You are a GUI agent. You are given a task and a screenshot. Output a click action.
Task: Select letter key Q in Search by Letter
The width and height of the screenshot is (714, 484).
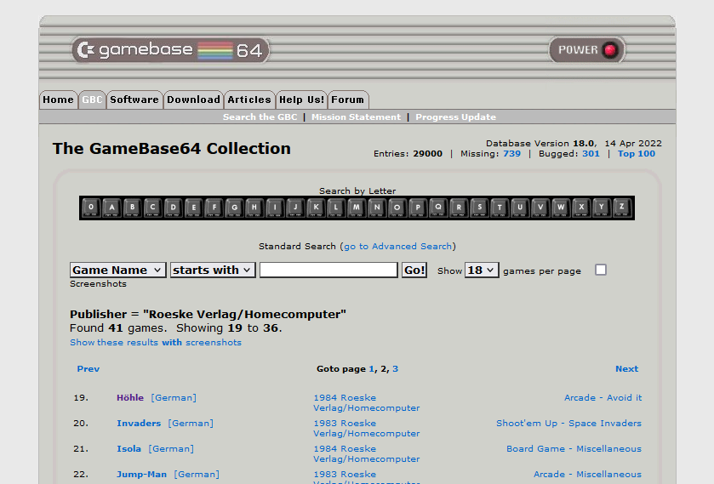pyautogui.click(x=438, y=208)
